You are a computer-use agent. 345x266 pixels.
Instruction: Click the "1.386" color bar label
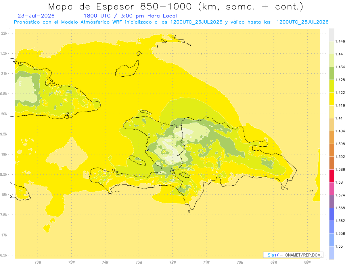click(340, 170)
